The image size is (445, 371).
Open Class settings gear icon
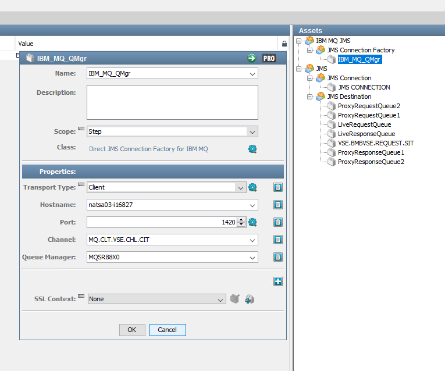(252, 149)
